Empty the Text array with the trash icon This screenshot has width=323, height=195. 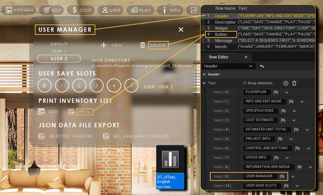point(294,83)
